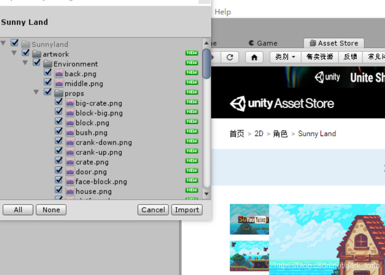Click the big-crate.png image icon
Image resolution: width=385 pixels, height=275 pixels.
pos(70,103)
